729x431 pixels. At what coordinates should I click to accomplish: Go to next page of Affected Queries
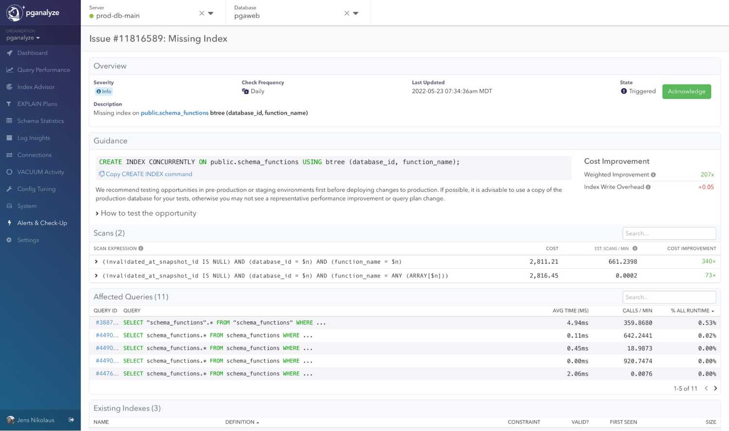[x=715, y=388]
